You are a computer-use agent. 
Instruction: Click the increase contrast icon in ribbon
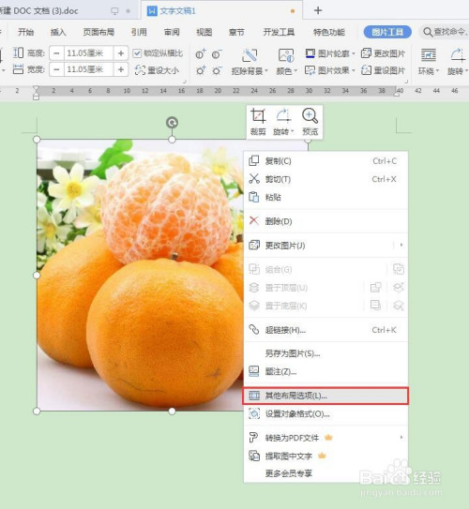[x=201, y=54]
